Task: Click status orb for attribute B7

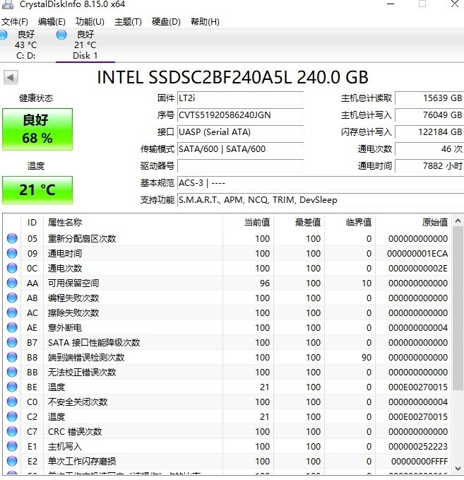Action: tap(12, 343)
